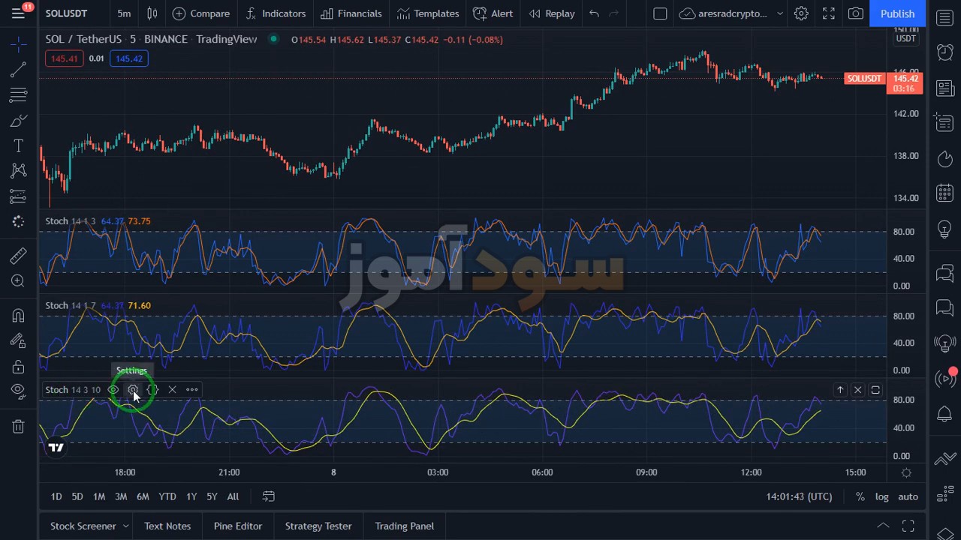
Task: Open the news panel in right sidebar
Action: coord(944,88)
